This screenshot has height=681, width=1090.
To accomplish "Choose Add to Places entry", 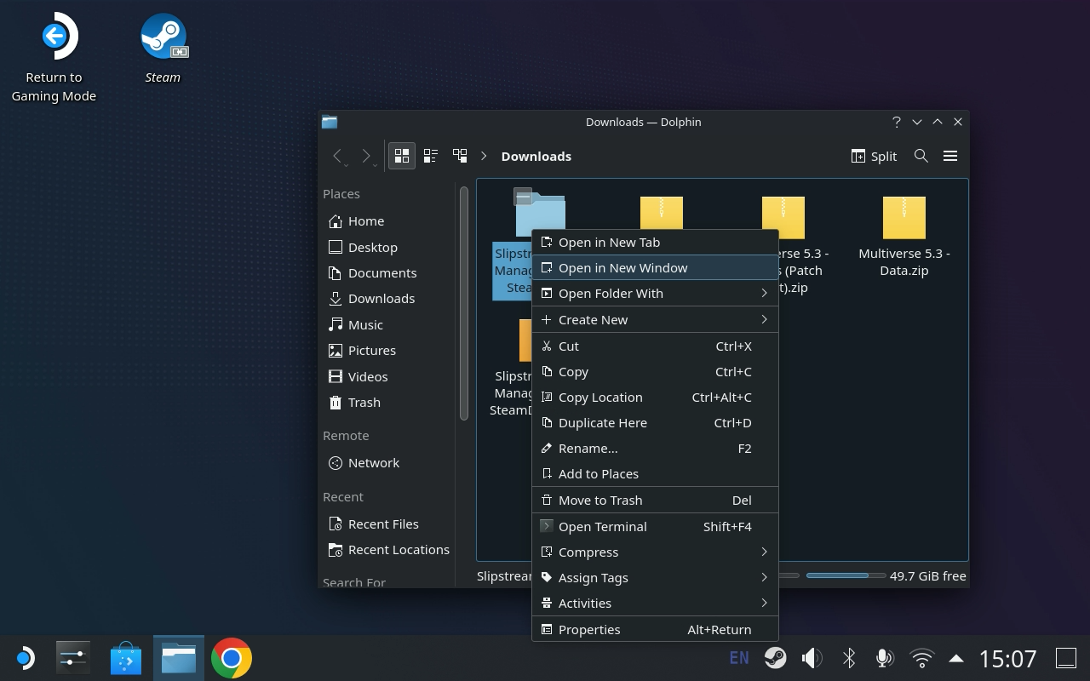I will (x=655, y=473).
